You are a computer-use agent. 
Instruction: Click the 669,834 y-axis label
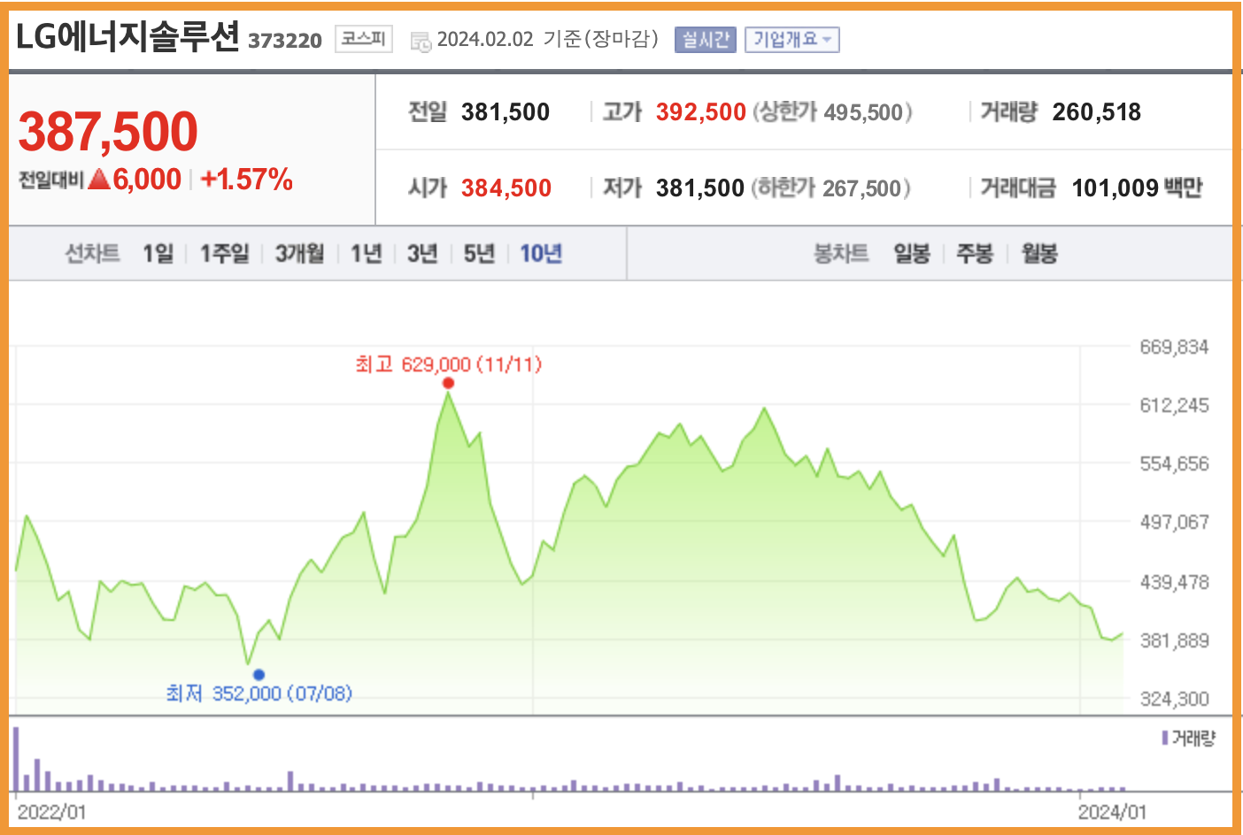pyautogui.click(x=1174, y=347)
